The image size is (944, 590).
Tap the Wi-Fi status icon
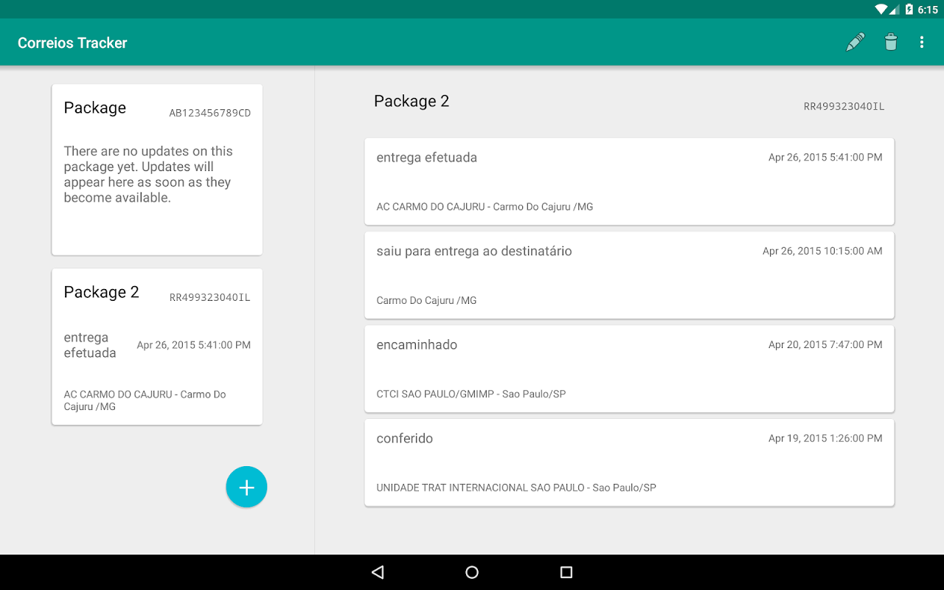(x=881, y=10)
